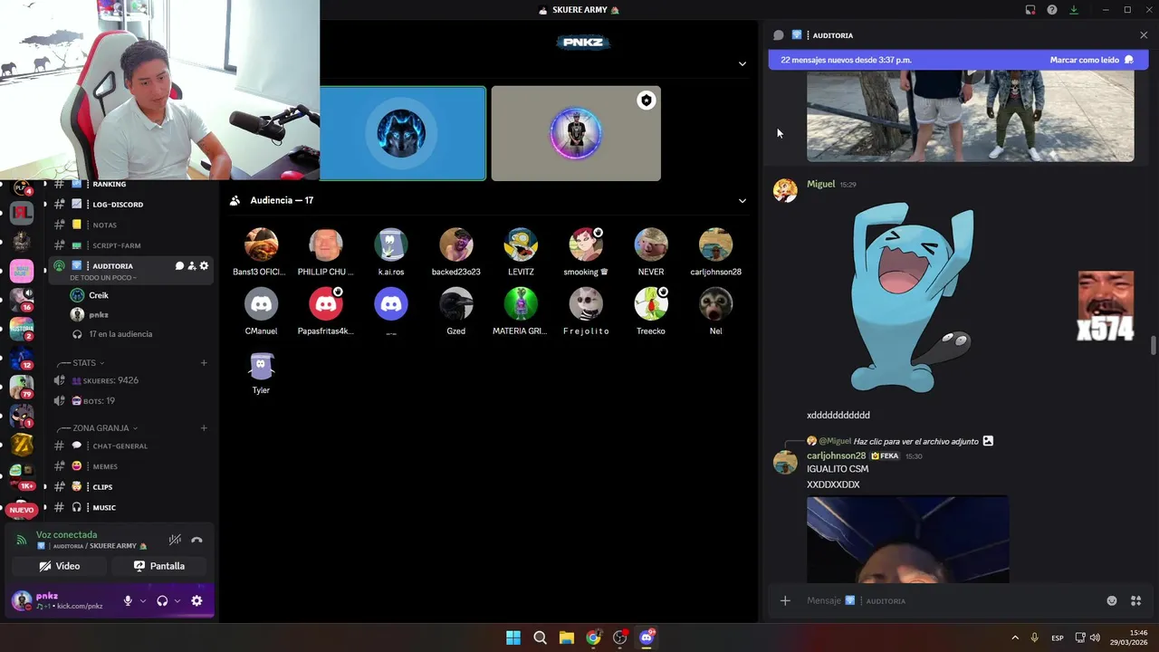The width and height of the screenshot is (1159, 652).
Task: Add channel to ZONA GRANJA category
Action: (x=204, y=428)
